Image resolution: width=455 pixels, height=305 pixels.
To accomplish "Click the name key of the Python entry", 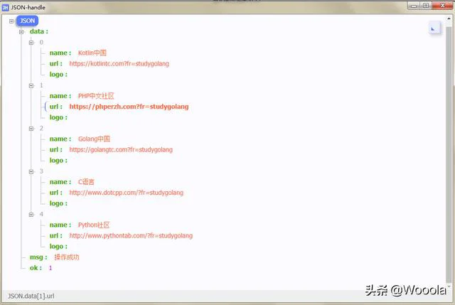I will point(60,225).
